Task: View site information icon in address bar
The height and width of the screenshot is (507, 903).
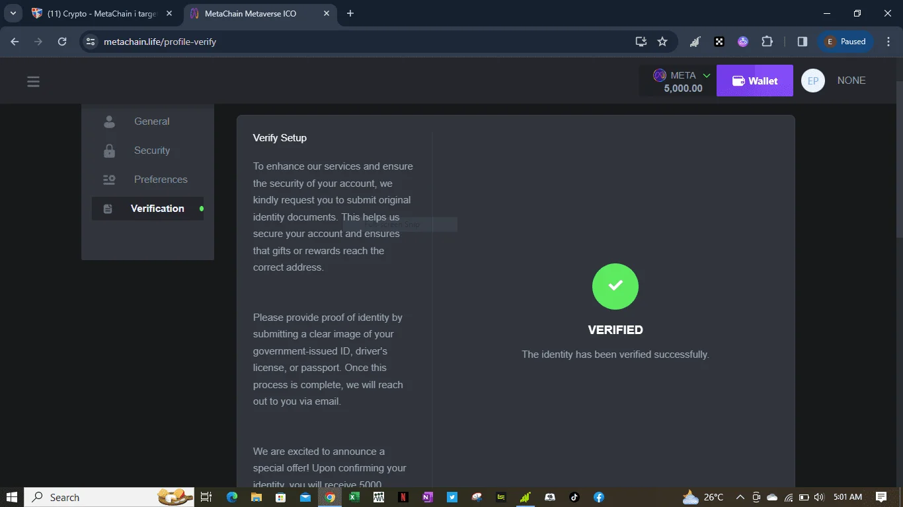Action: 91,42
